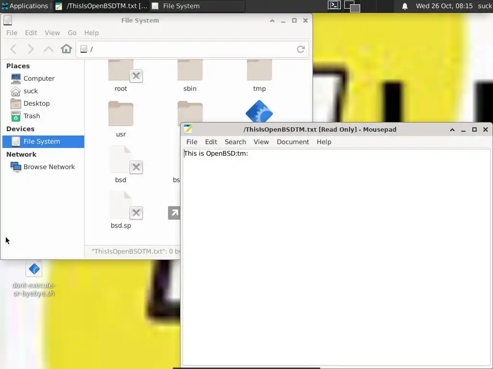The width and height of the screenshot is (493, 369).
Task: Go back in File System window
Action: click(13, 49)
